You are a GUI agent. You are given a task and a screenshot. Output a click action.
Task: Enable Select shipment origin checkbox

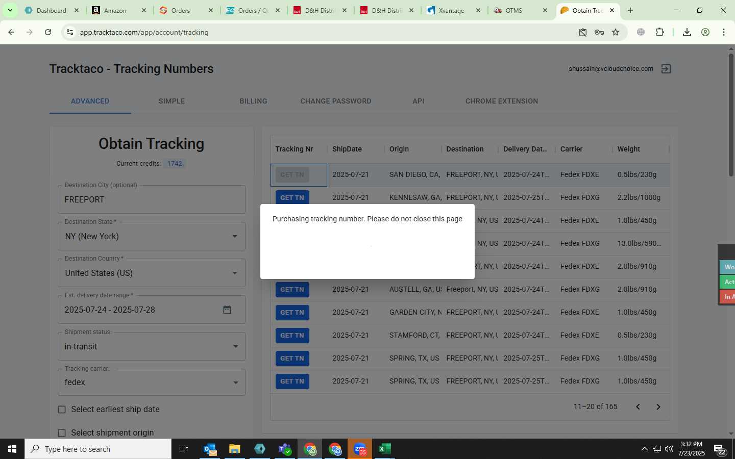click(x=62, y=433)
